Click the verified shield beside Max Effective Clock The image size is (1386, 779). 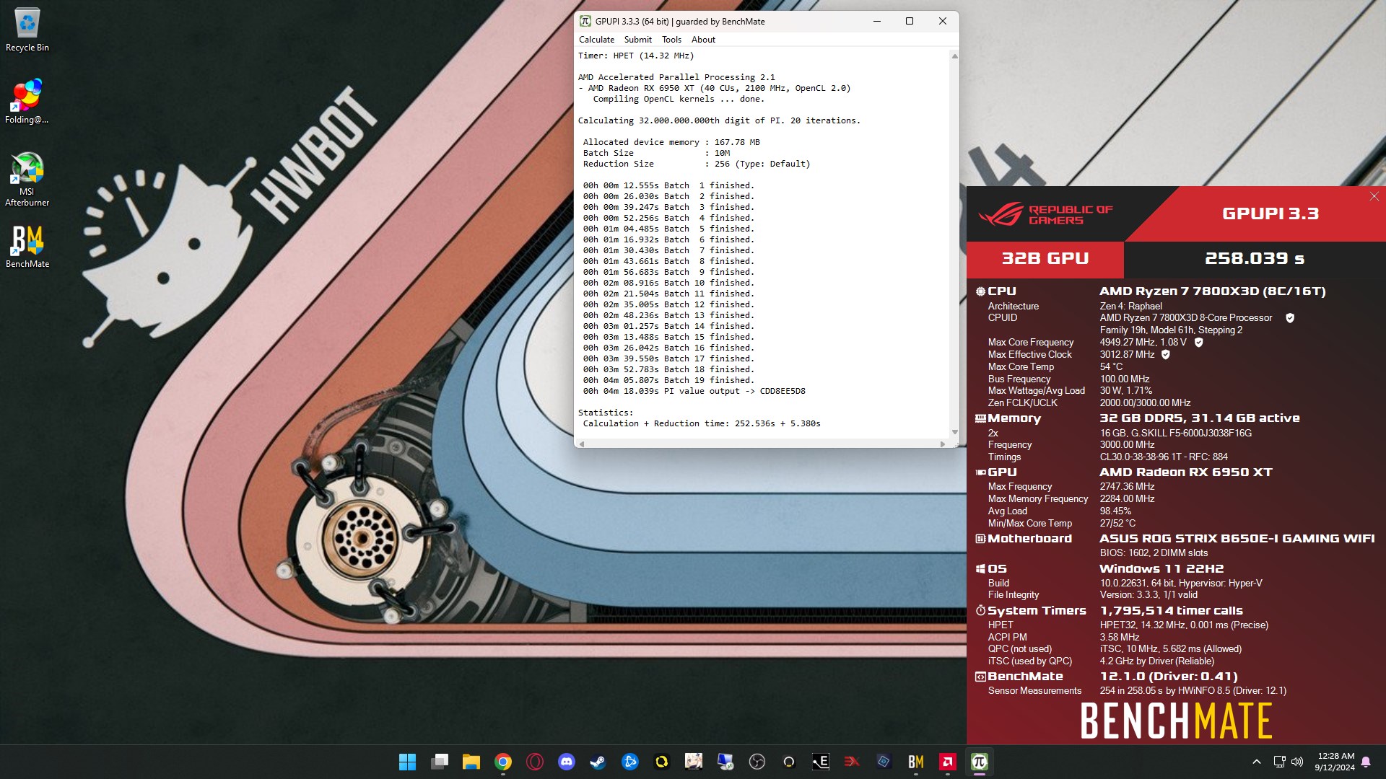1165,355
